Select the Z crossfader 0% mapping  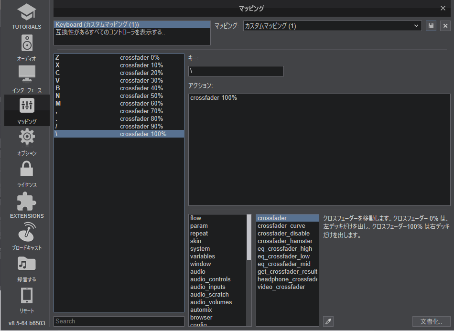click(x=119, y=58)
